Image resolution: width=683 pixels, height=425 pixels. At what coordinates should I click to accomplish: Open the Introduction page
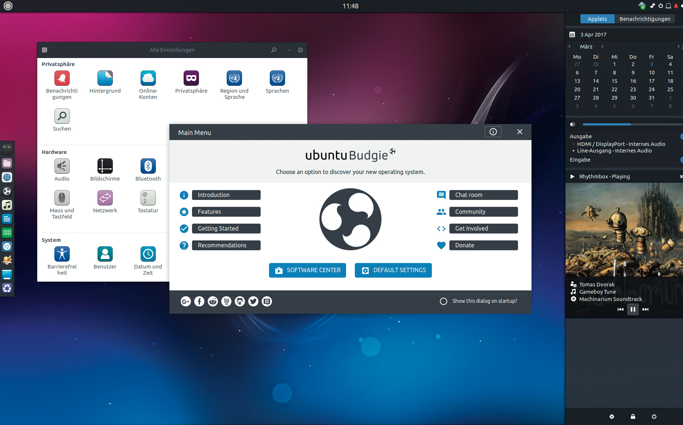click(226, 195)
